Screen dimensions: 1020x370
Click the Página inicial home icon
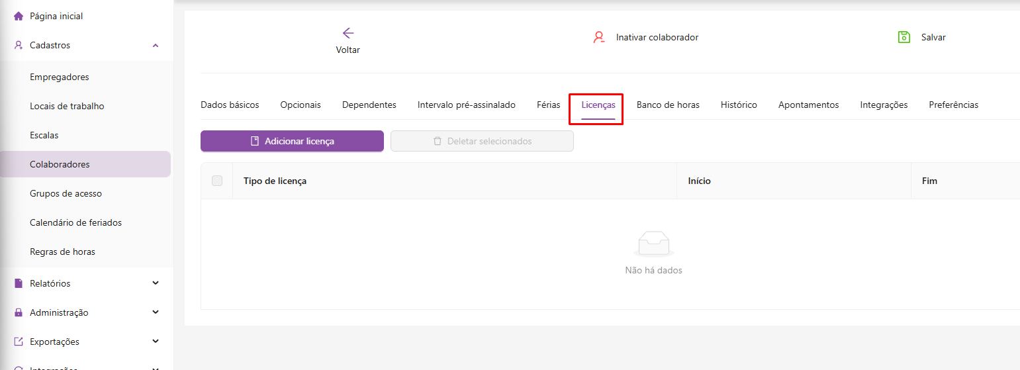coord(19,16)
